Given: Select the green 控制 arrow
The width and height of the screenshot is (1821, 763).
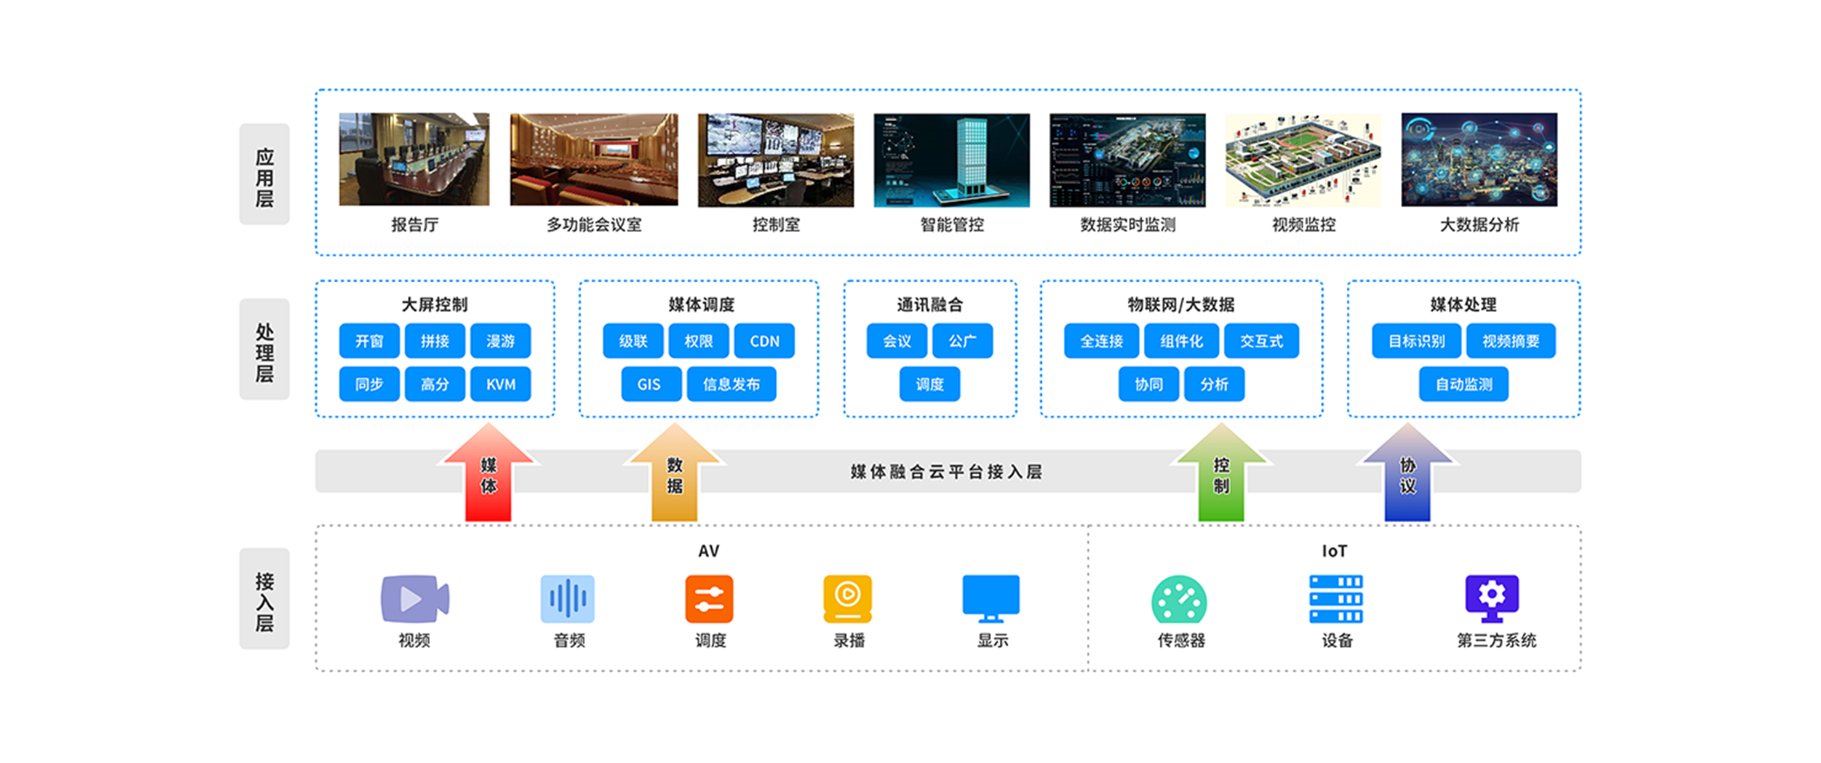Looking at the screenshot, I should 1221,473.
